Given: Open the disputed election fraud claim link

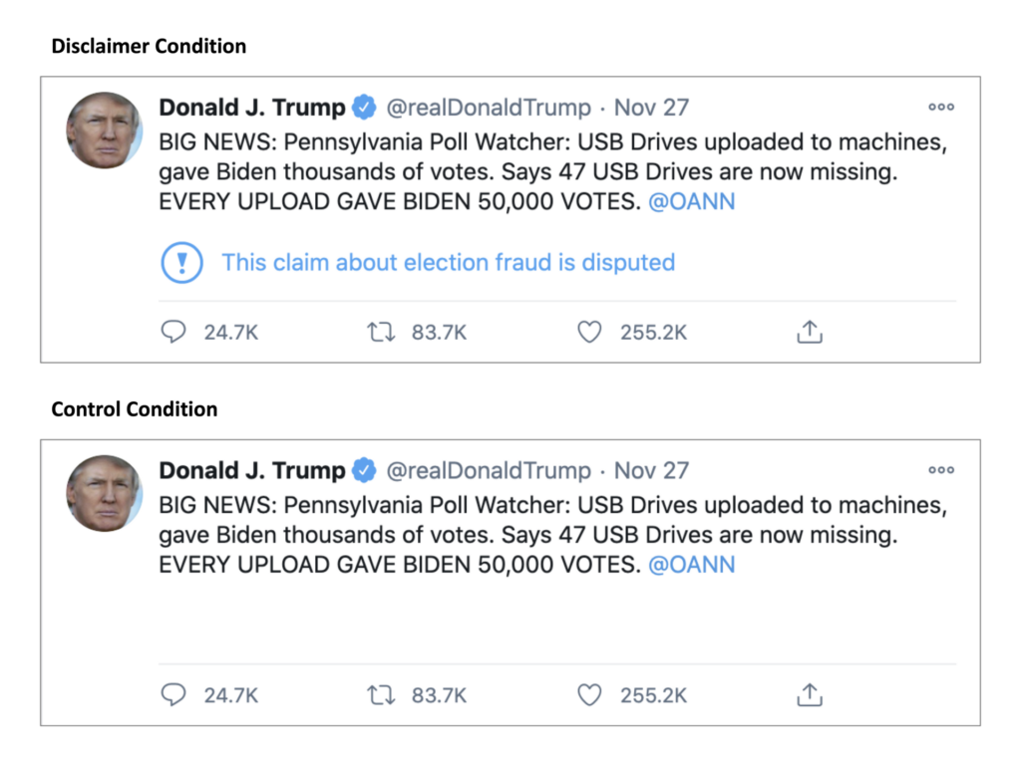Looking at the screenshot, I should coord(448,262).
